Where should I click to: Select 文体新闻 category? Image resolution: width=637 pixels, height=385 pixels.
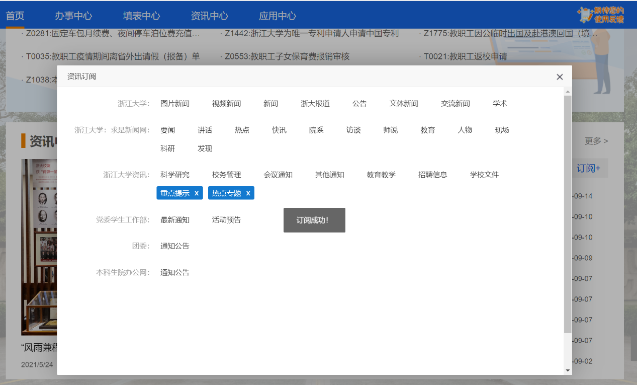tap(404, 104)
